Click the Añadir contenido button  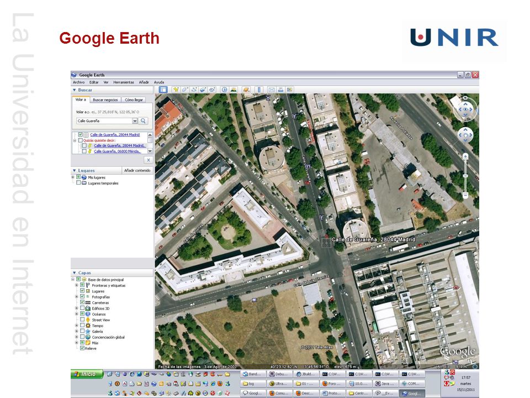coord(137,170)
